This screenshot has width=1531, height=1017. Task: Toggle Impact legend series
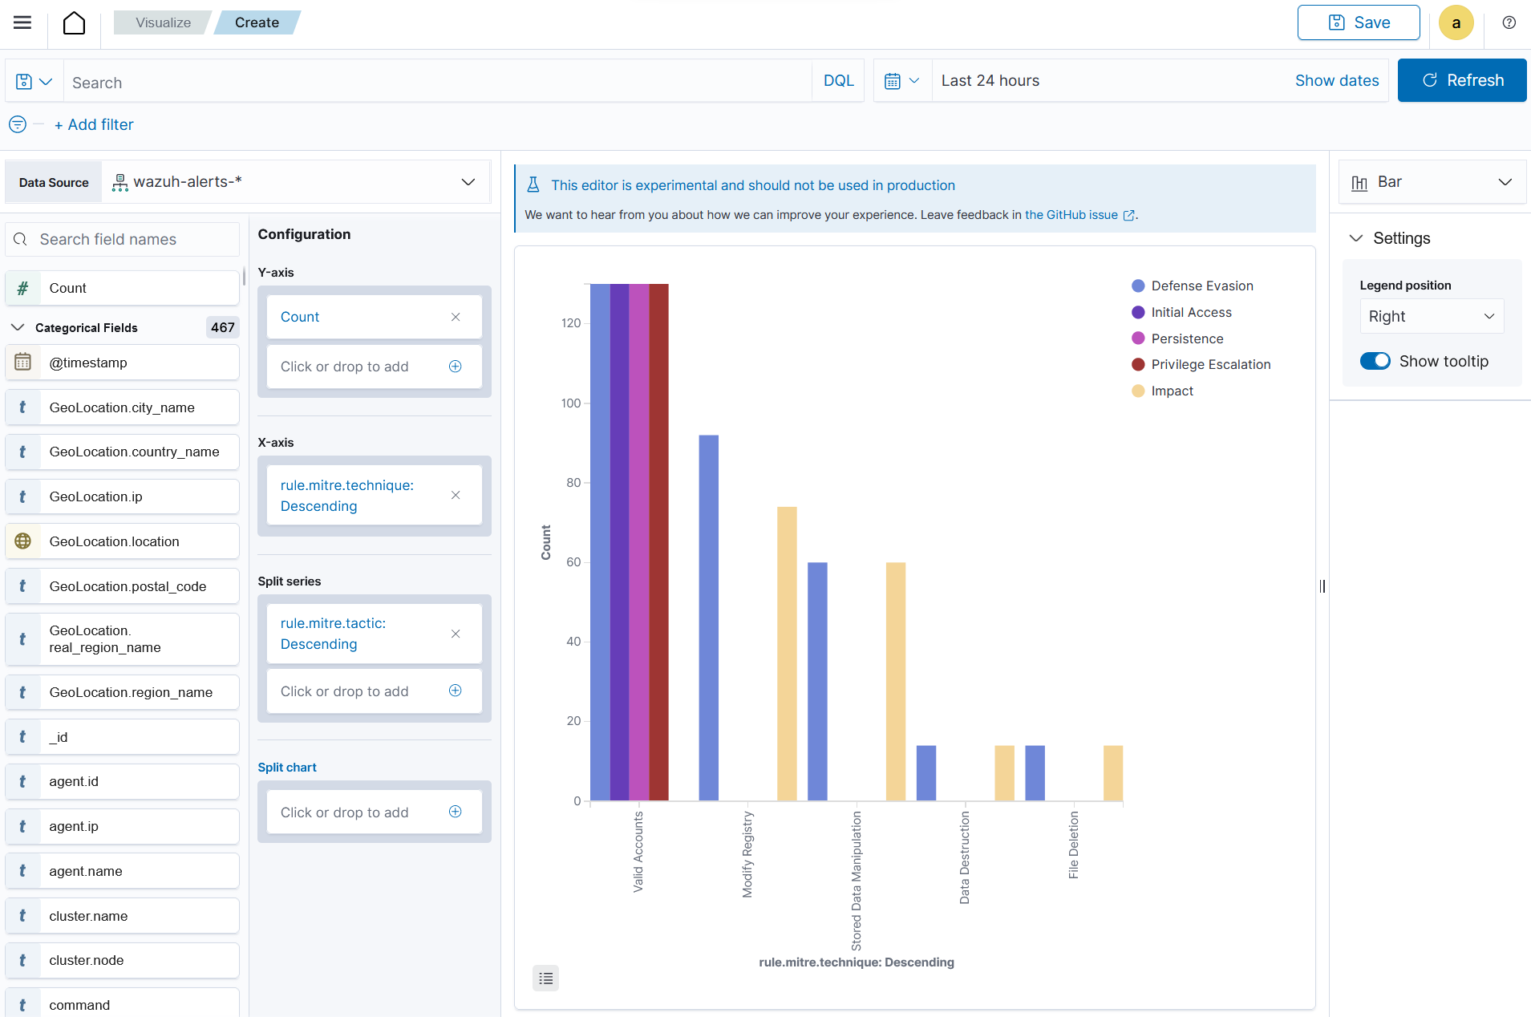(x=1162, y=391)
